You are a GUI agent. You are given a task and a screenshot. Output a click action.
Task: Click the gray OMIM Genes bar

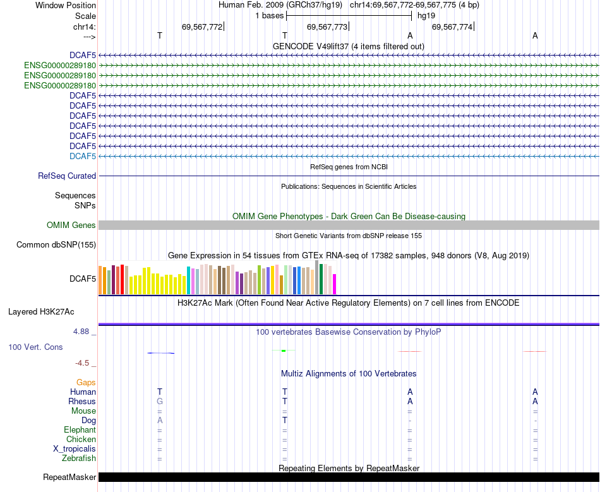[349, 225]
